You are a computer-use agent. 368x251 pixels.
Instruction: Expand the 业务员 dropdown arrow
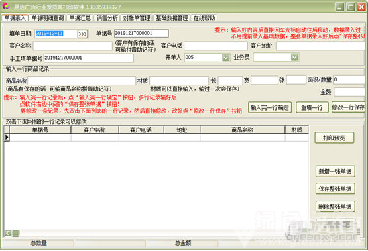pyautogui.click(x=294, y=57)
